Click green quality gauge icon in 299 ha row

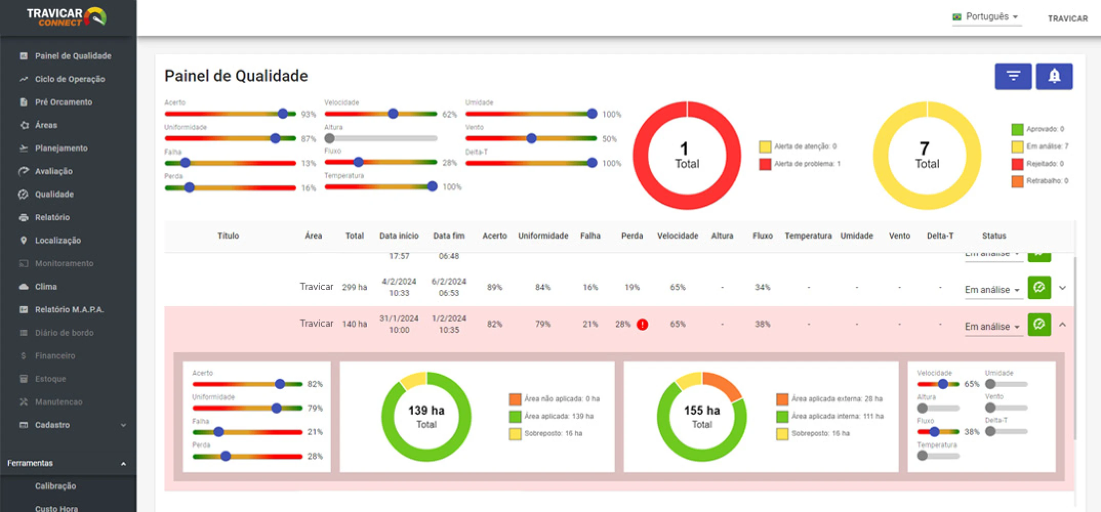click(1039, 287)
